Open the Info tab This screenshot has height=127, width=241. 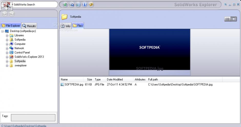[66, 26]
